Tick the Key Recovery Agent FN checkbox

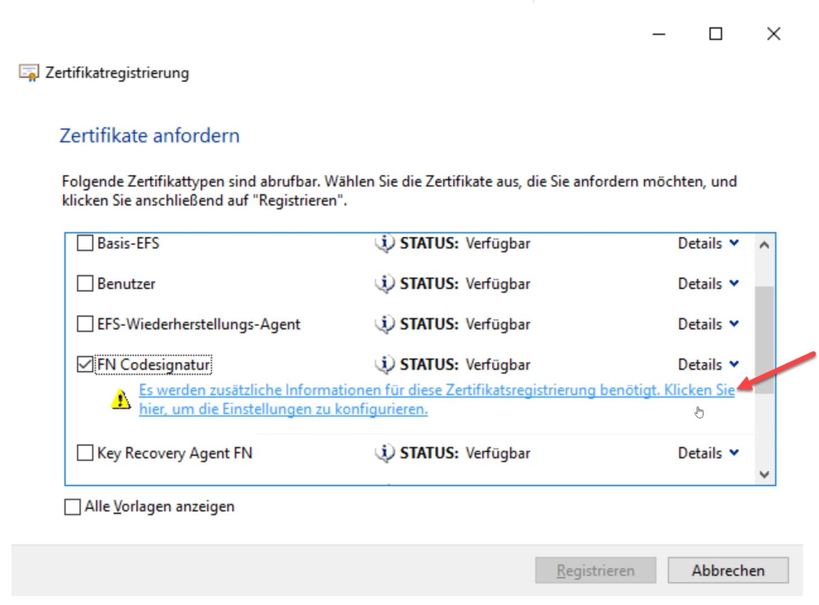(x=85, y=453)
